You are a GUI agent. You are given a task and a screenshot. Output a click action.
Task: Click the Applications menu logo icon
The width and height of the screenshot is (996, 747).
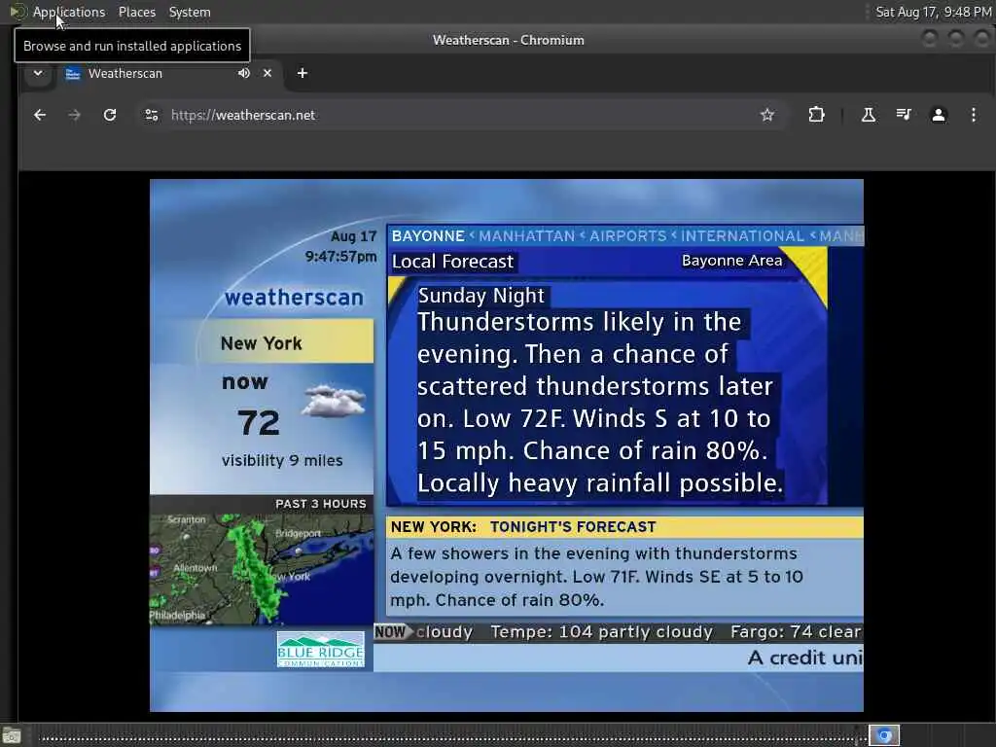click(18, 12)
